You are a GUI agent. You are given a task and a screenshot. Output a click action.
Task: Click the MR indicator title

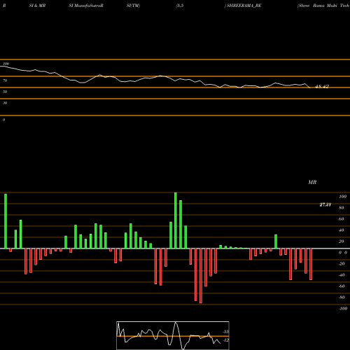click(x=312, y=182)
